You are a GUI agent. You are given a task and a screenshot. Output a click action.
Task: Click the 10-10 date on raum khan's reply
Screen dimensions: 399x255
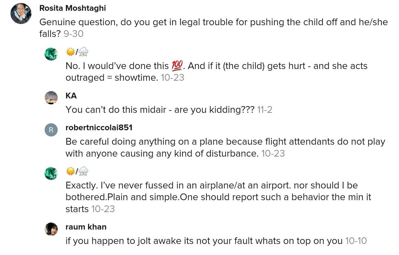356,241
